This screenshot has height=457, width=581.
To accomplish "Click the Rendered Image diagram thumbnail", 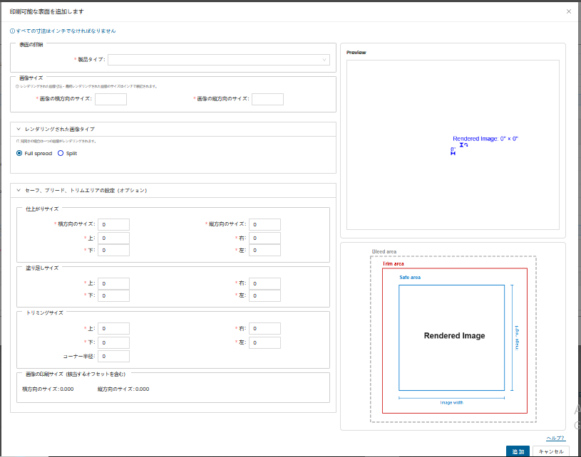I will tap(453, 336).
